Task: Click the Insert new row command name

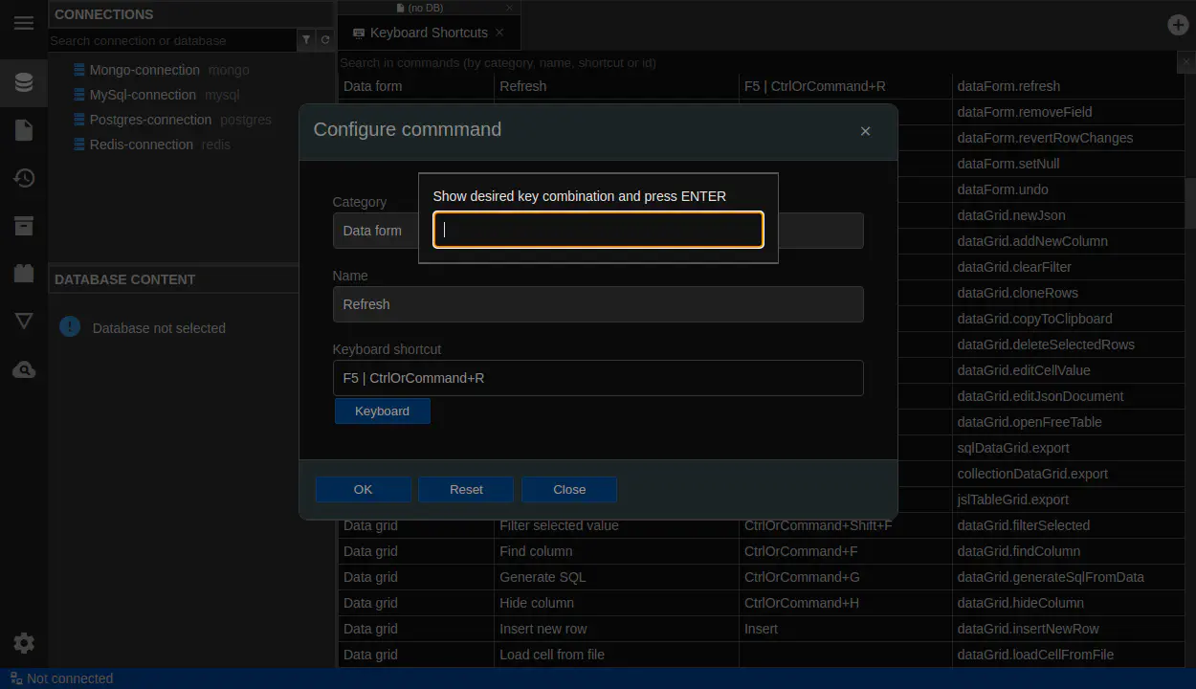Action: tap(543, 629)
